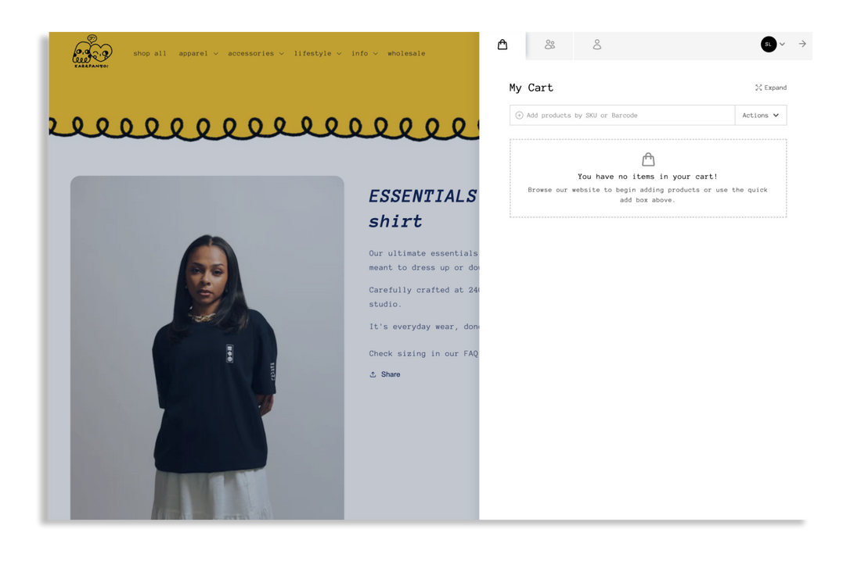Click the plus icon in the SKU field
861x565 pixels.
tap(519, 116)
